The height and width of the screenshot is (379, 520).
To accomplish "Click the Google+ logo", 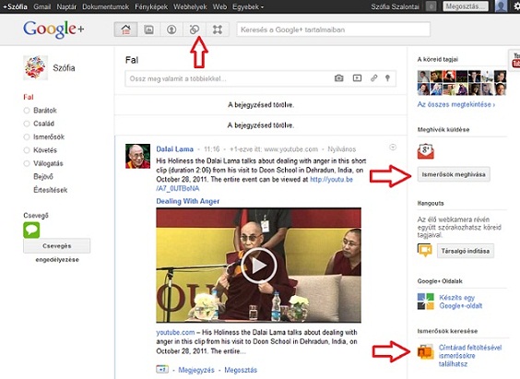I will point(53,30).
